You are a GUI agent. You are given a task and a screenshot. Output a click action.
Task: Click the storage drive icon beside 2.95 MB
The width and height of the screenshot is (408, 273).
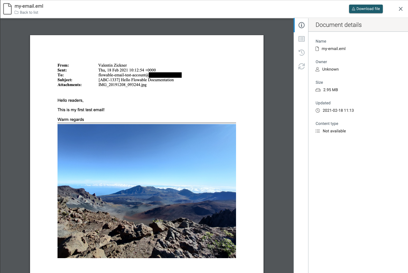coord(318,90)
